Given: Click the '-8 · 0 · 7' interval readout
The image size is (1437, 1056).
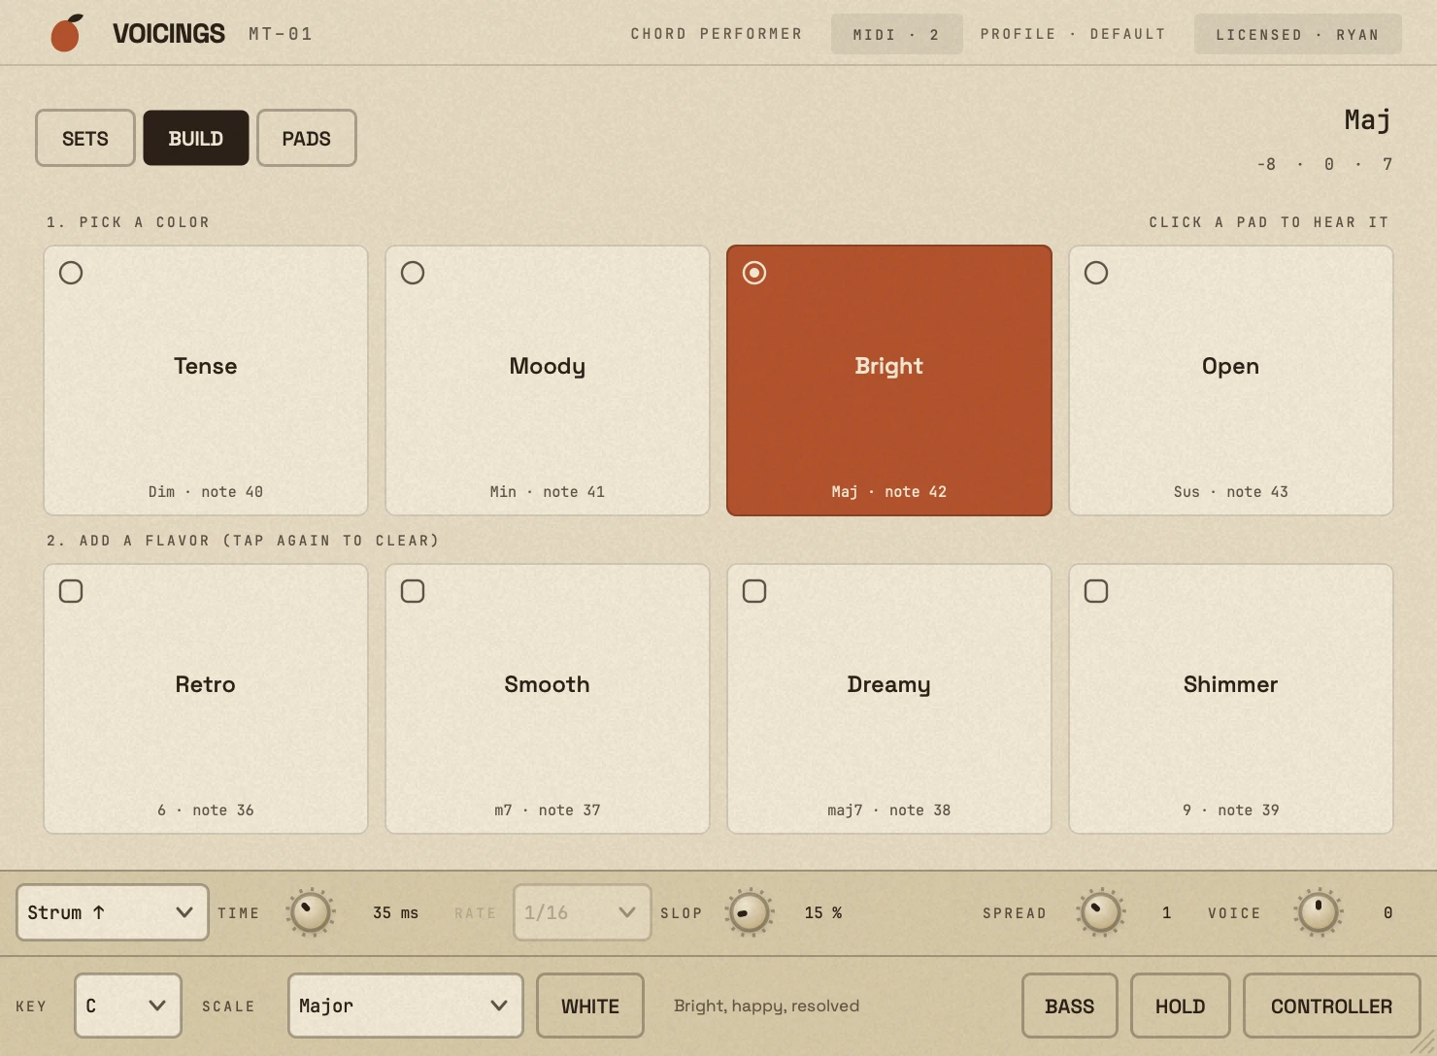Looking at the screenshot, I should [x=1324, y=164].
